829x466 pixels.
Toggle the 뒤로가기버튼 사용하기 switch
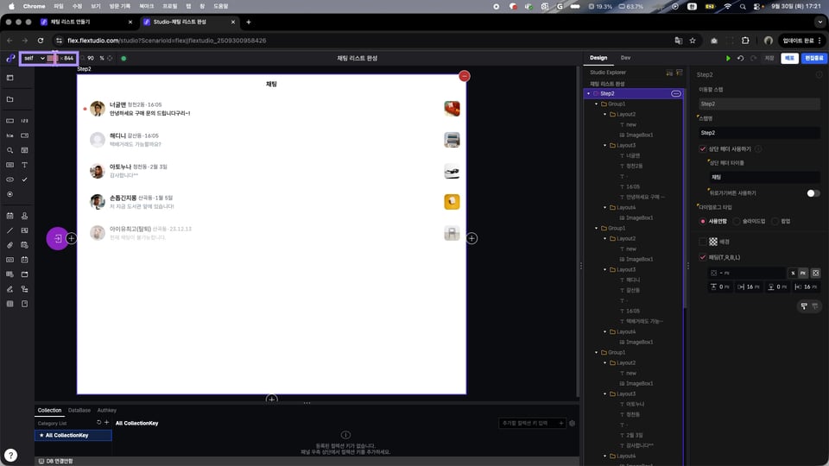(x=813, y=193)
